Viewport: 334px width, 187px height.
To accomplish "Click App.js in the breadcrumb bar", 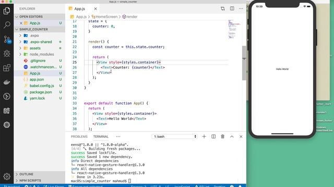I will pos(81,17).
